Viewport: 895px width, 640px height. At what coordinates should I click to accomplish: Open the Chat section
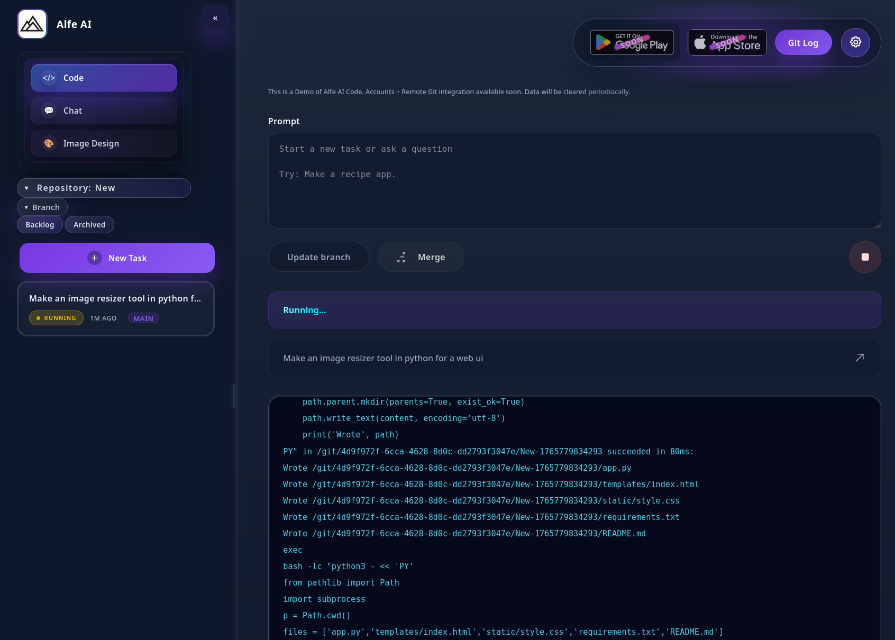point(103,111)
